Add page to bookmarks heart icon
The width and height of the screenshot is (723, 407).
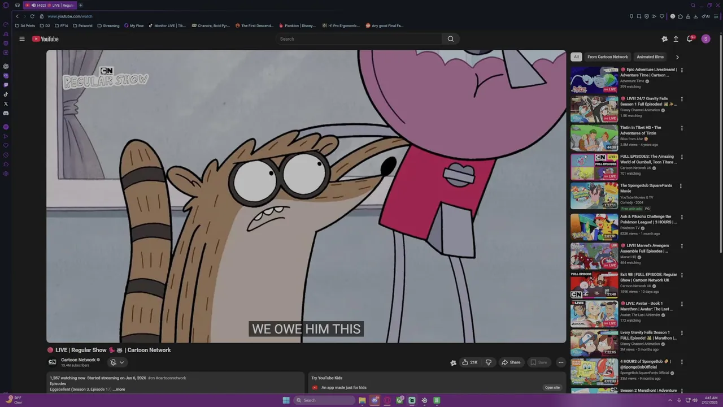661,16
